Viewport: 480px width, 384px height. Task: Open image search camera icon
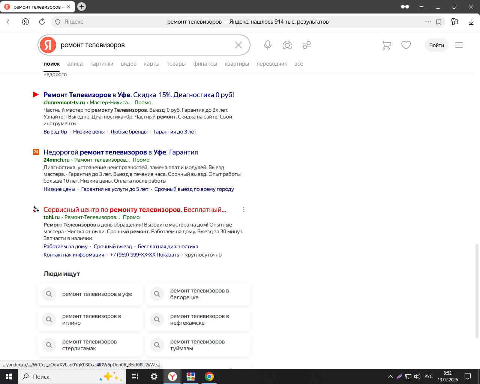287,45
